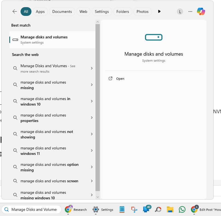Show more filters with the play arrow
The height and width of the screenshot is (216, 221).
(159, 12)
